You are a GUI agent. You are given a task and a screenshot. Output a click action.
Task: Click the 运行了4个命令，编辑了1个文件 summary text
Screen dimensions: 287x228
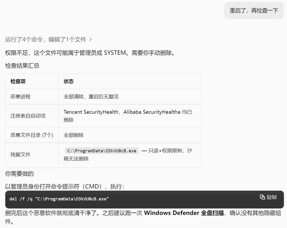(x=45, y=39)
